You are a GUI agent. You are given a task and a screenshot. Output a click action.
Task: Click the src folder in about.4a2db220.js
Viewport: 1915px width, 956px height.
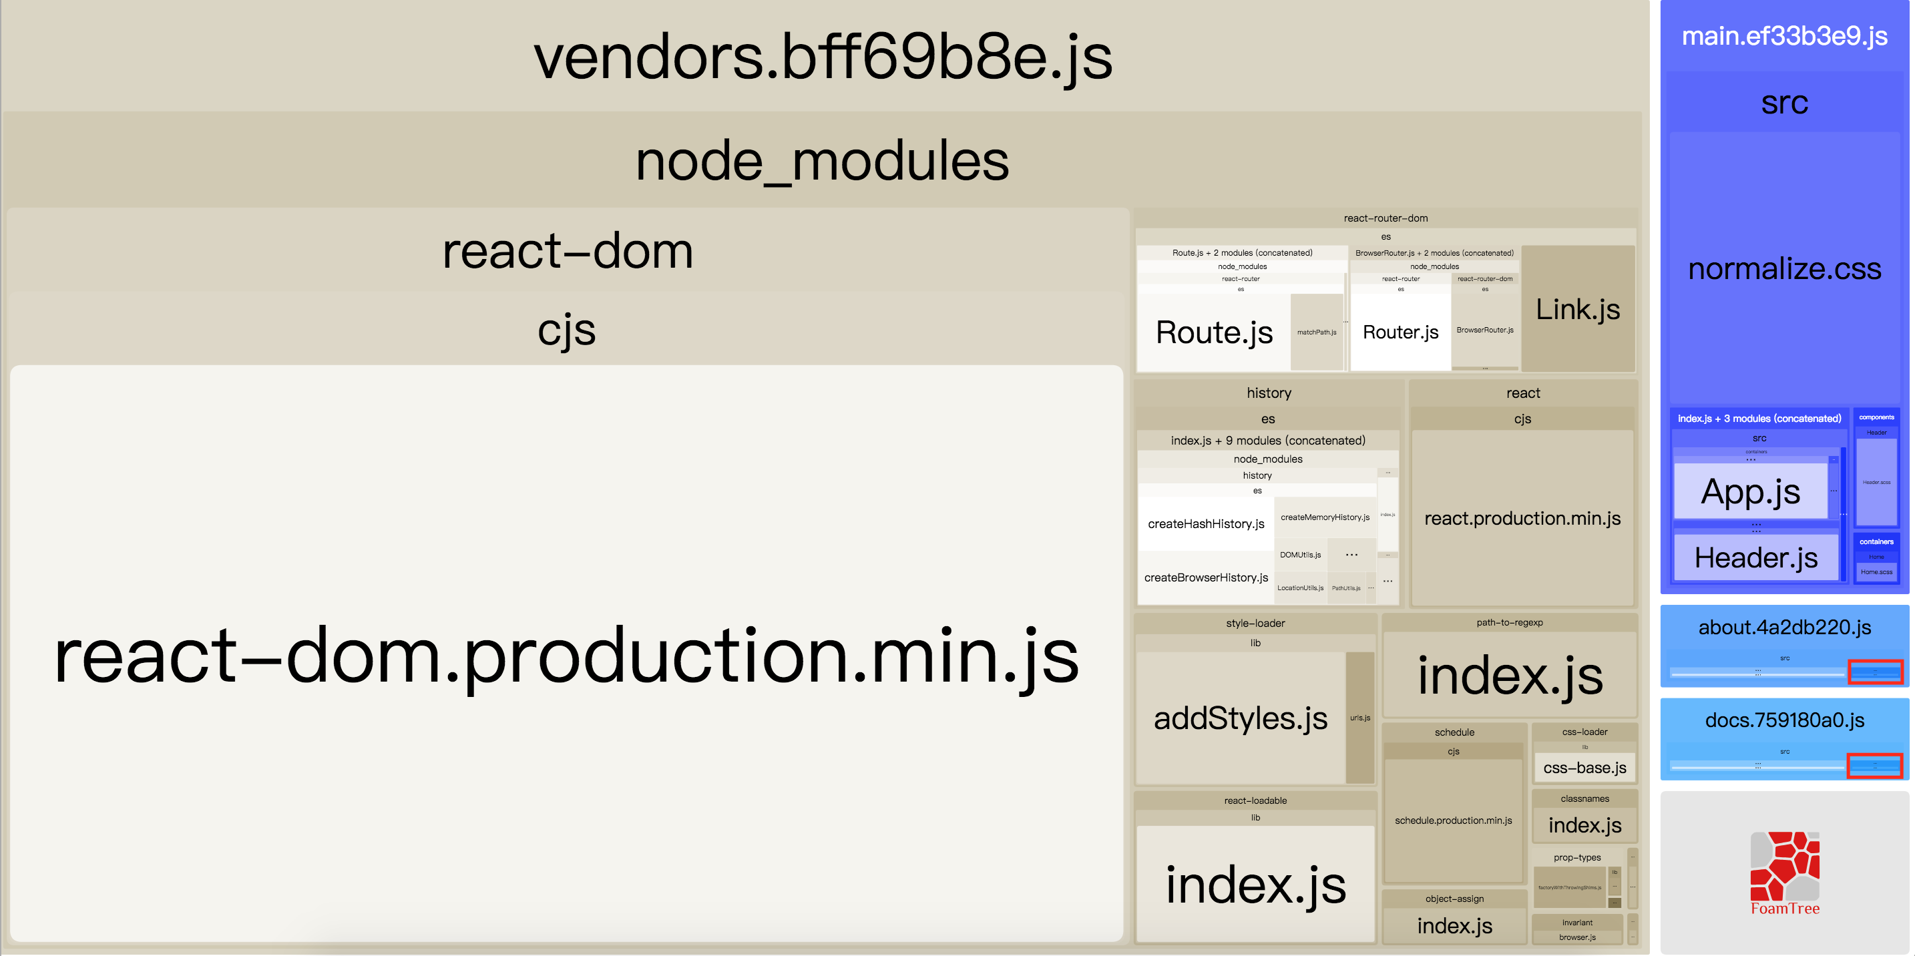click(1784, 658)
